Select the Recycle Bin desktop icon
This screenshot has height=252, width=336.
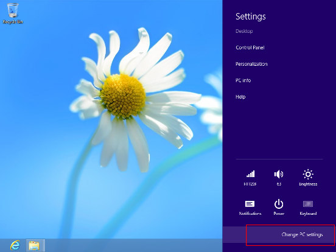(13, 13)
